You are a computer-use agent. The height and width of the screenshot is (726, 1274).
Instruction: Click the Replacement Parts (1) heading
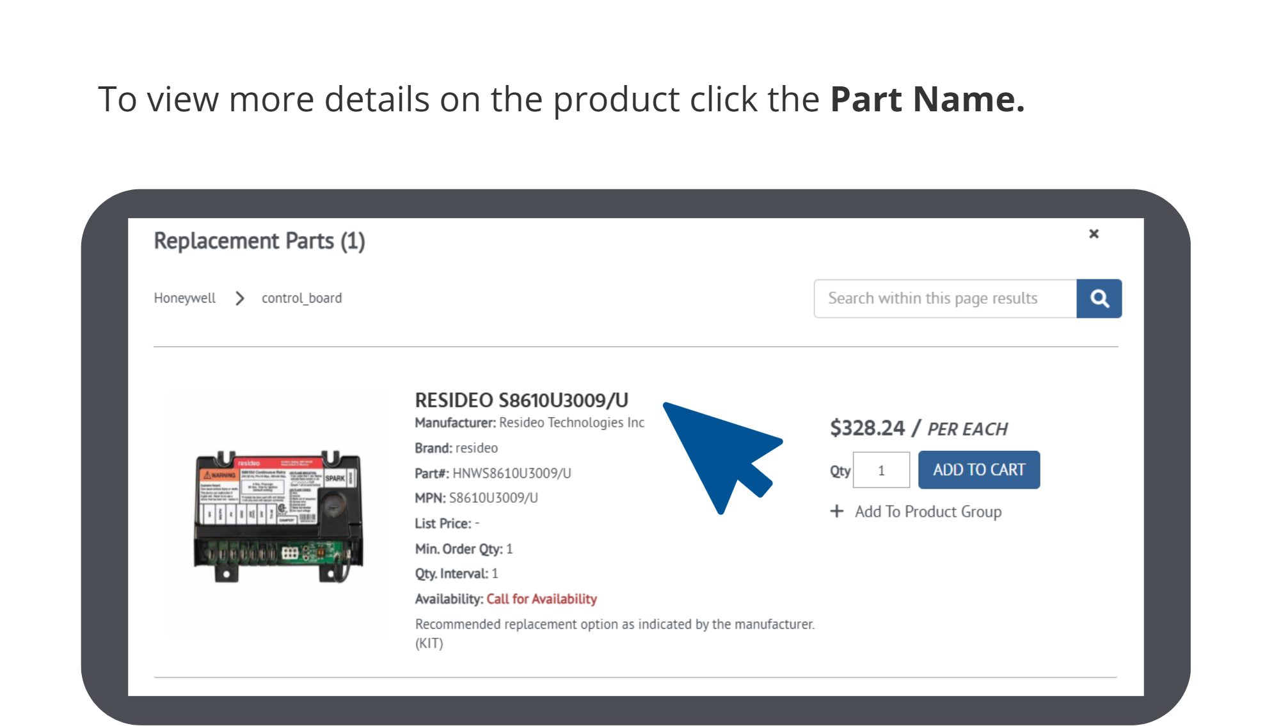259,241
